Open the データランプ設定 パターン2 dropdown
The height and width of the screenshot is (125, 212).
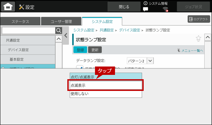click(x=140, y=60)
